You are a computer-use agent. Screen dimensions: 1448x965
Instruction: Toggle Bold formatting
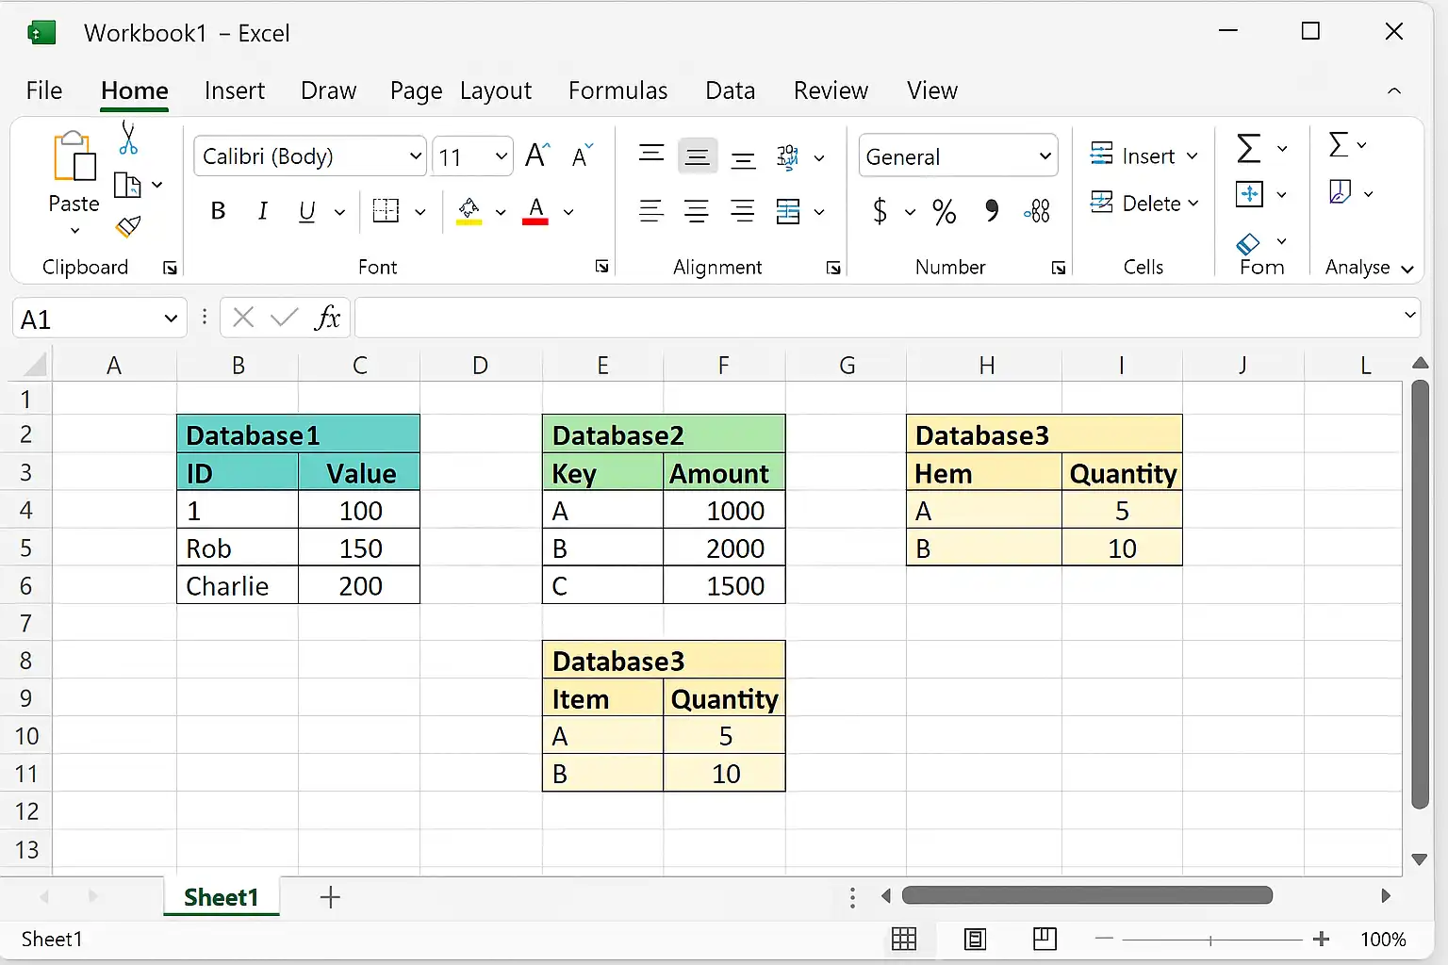click(x=218, y=211)
